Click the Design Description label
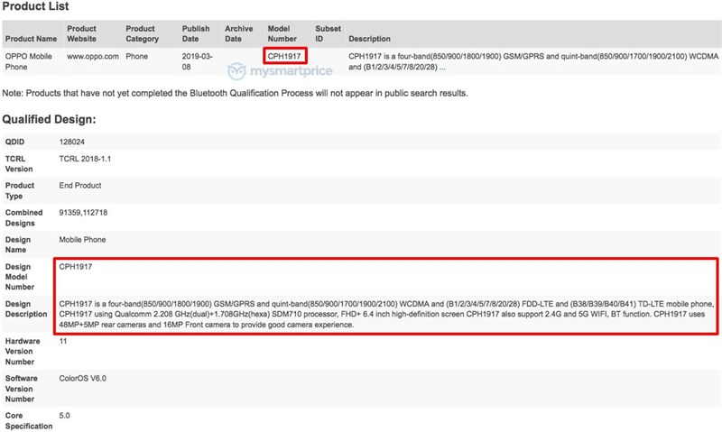The image size is (722, 432). (x=26, y=309)
